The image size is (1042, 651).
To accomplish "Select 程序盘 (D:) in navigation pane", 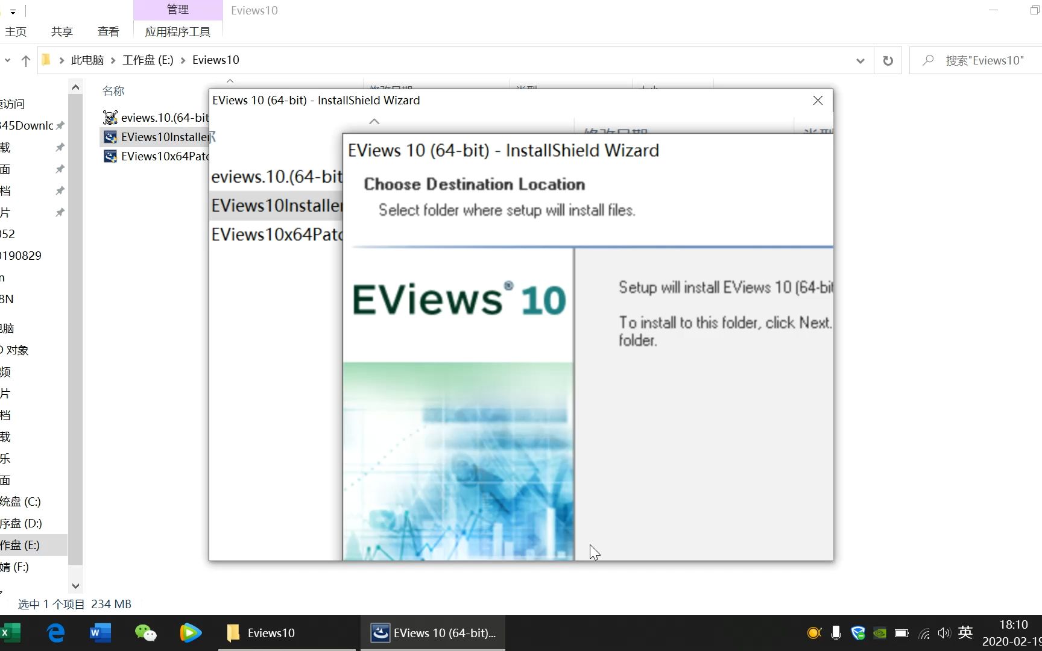I will click(x=21, y=523).
